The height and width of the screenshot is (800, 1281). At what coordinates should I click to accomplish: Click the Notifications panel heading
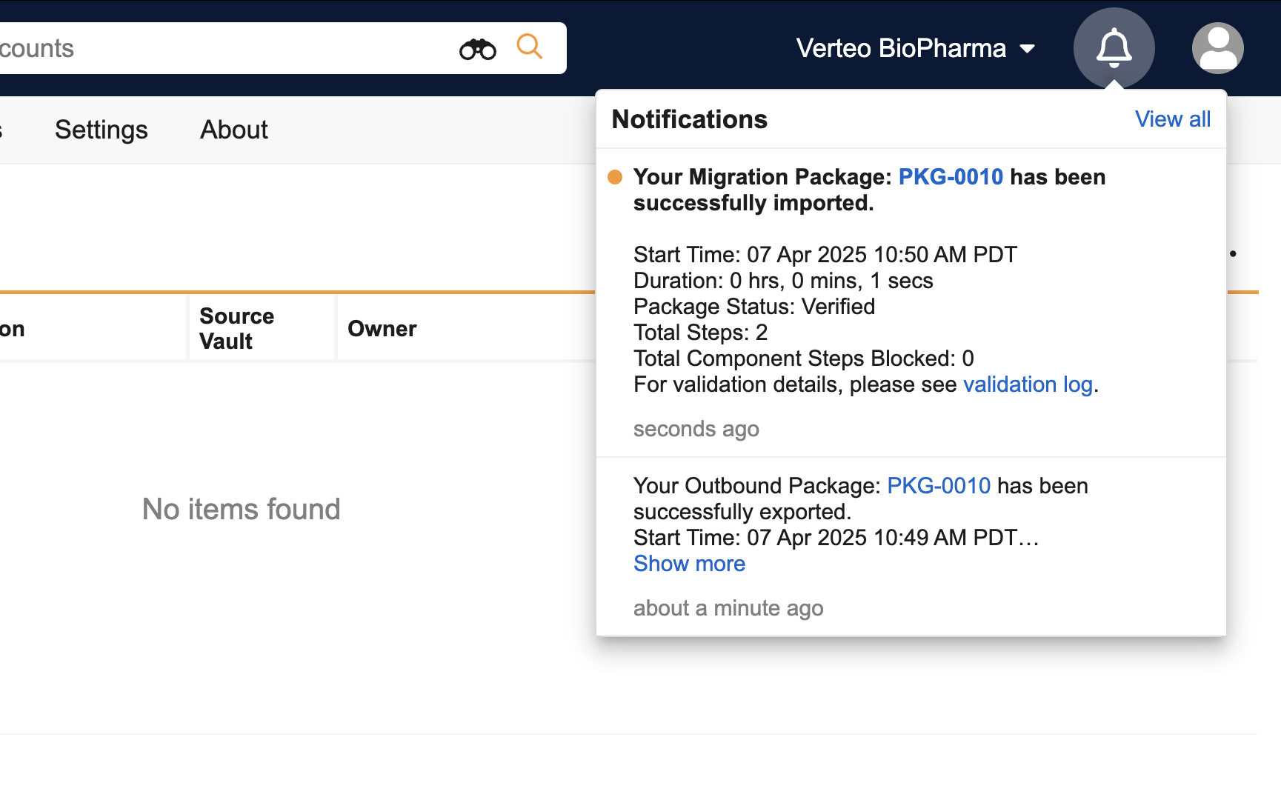pyautogui.click(x=689, y=119)
